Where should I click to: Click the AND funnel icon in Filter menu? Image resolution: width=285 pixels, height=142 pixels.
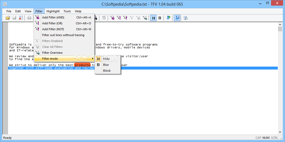click(x=37, y=17)
